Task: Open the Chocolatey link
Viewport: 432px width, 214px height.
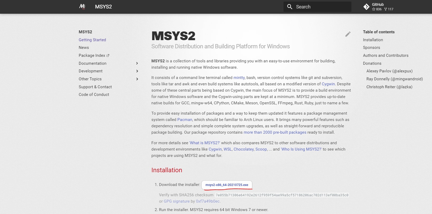Action: tap(244, 149)
